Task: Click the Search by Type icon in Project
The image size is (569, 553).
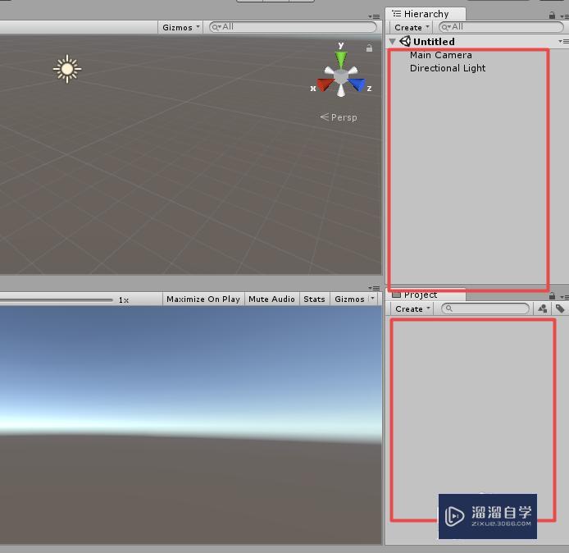Action: click(x=543, y=308)
